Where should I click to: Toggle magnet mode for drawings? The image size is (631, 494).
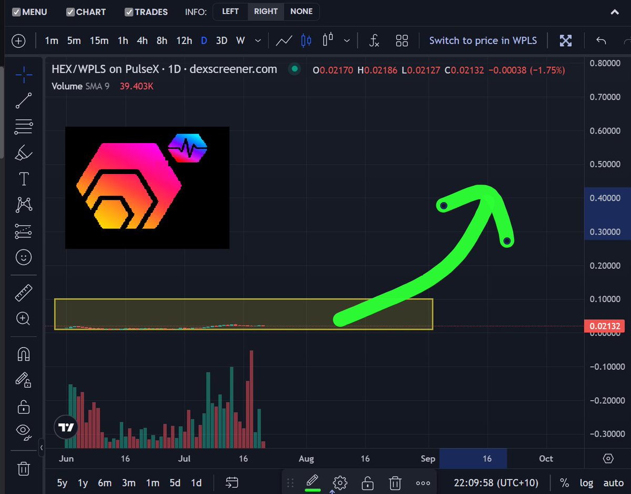(24, 355)
